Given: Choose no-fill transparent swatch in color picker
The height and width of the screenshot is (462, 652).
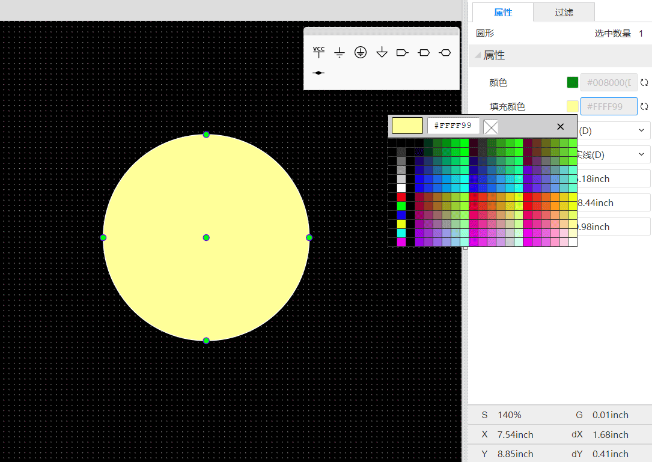Looking at the screenshot, I should (490, 126).
